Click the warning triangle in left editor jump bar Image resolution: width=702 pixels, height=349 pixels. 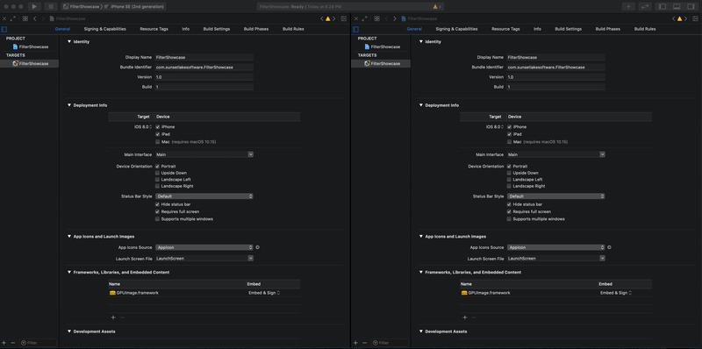(327, 18)
